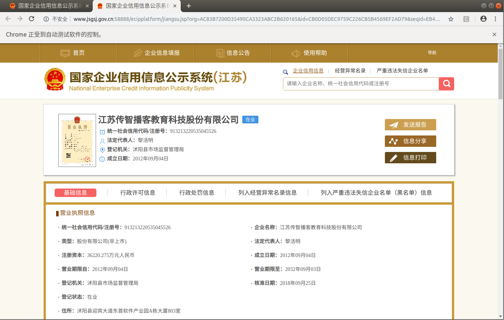The image size is (504, 320).
Task: Open the business license thumbnail image
Action: click(x=77, y=141)
